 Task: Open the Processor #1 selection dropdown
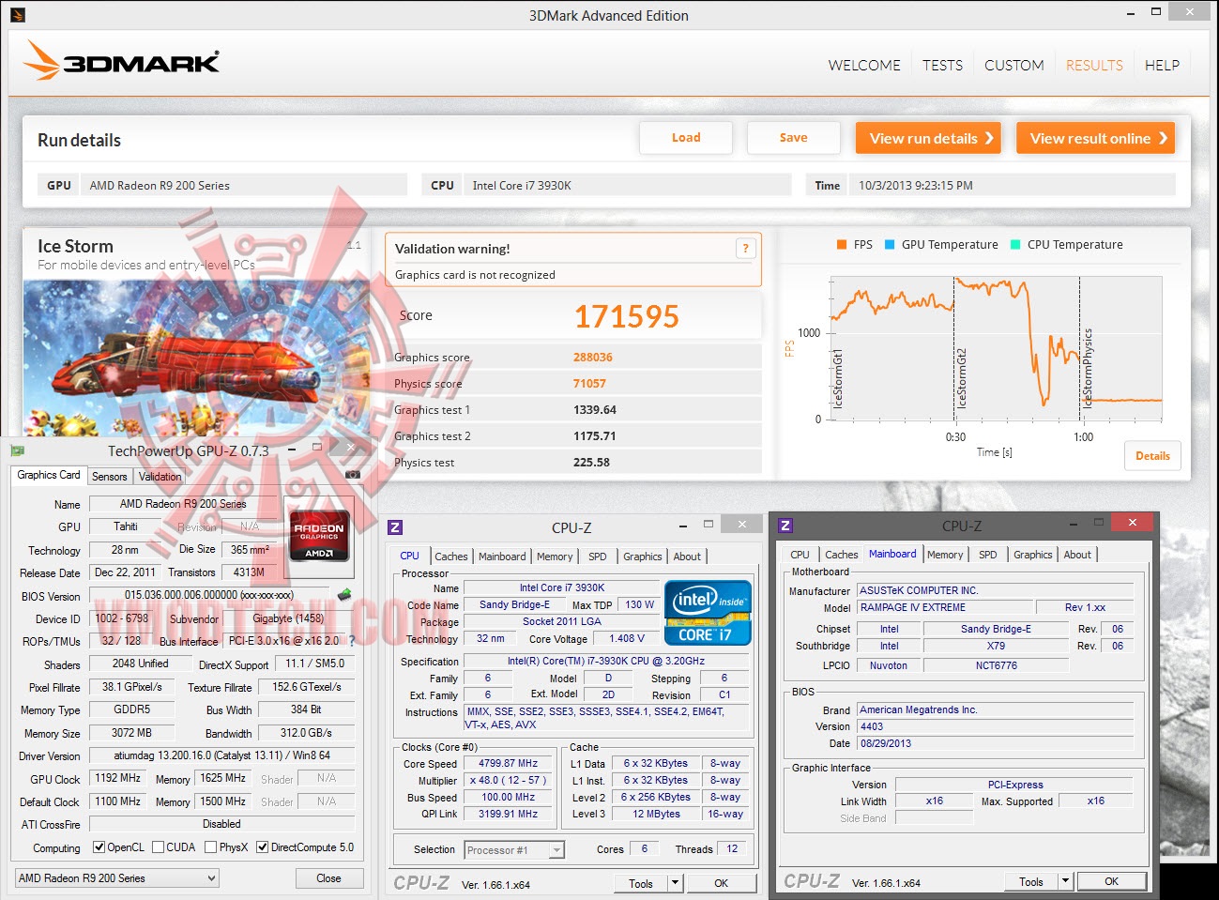515,850
